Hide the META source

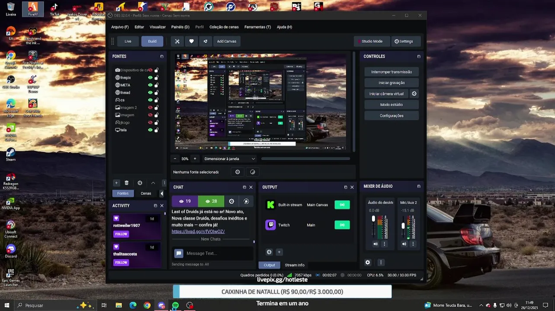(x=150, y=85)
